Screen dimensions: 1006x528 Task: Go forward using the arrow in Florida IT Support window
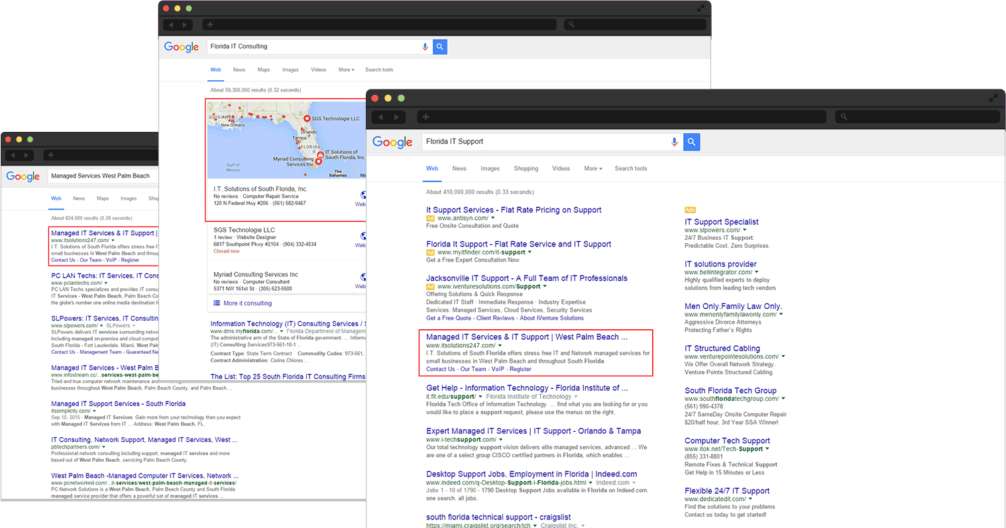(396, 117)
